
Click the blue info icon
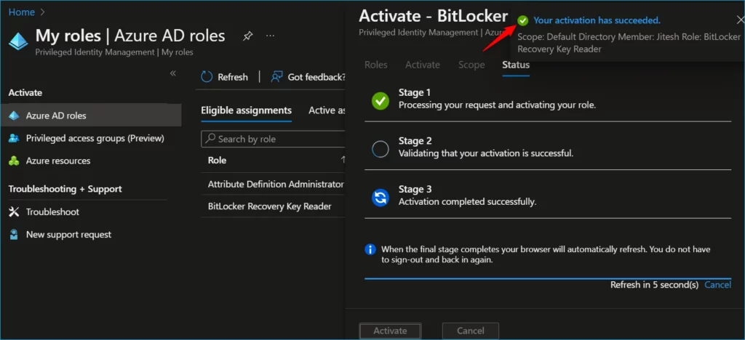pyautogui.click(x=370, y=249)
